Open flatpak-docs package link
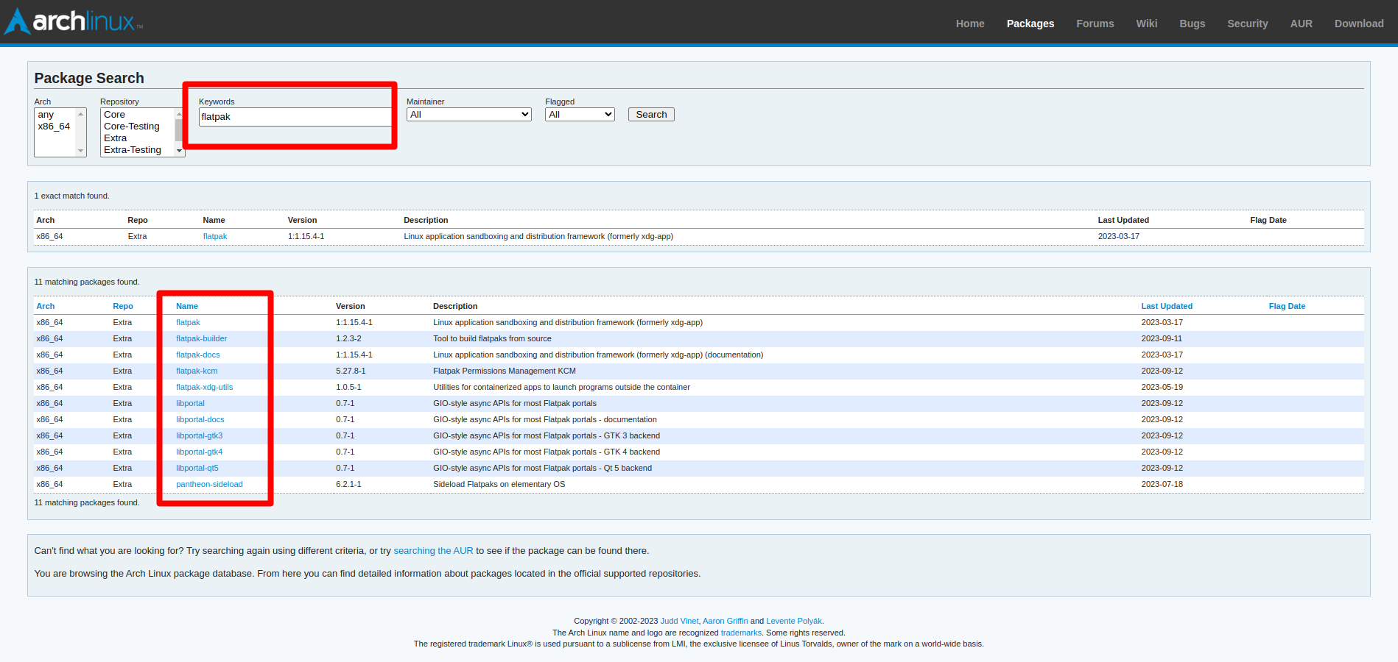1398x662 pixels. click(197, 355)
